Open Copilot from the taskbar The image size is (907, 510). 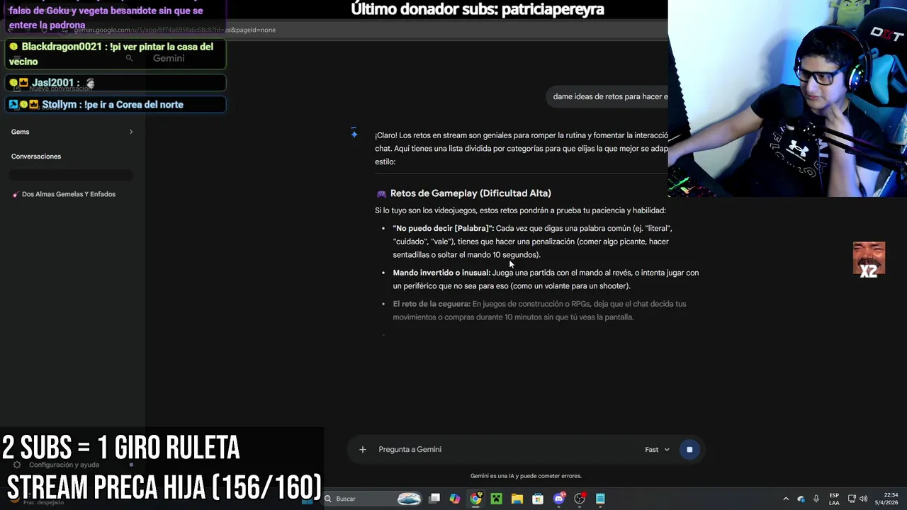tap(455, 499)
